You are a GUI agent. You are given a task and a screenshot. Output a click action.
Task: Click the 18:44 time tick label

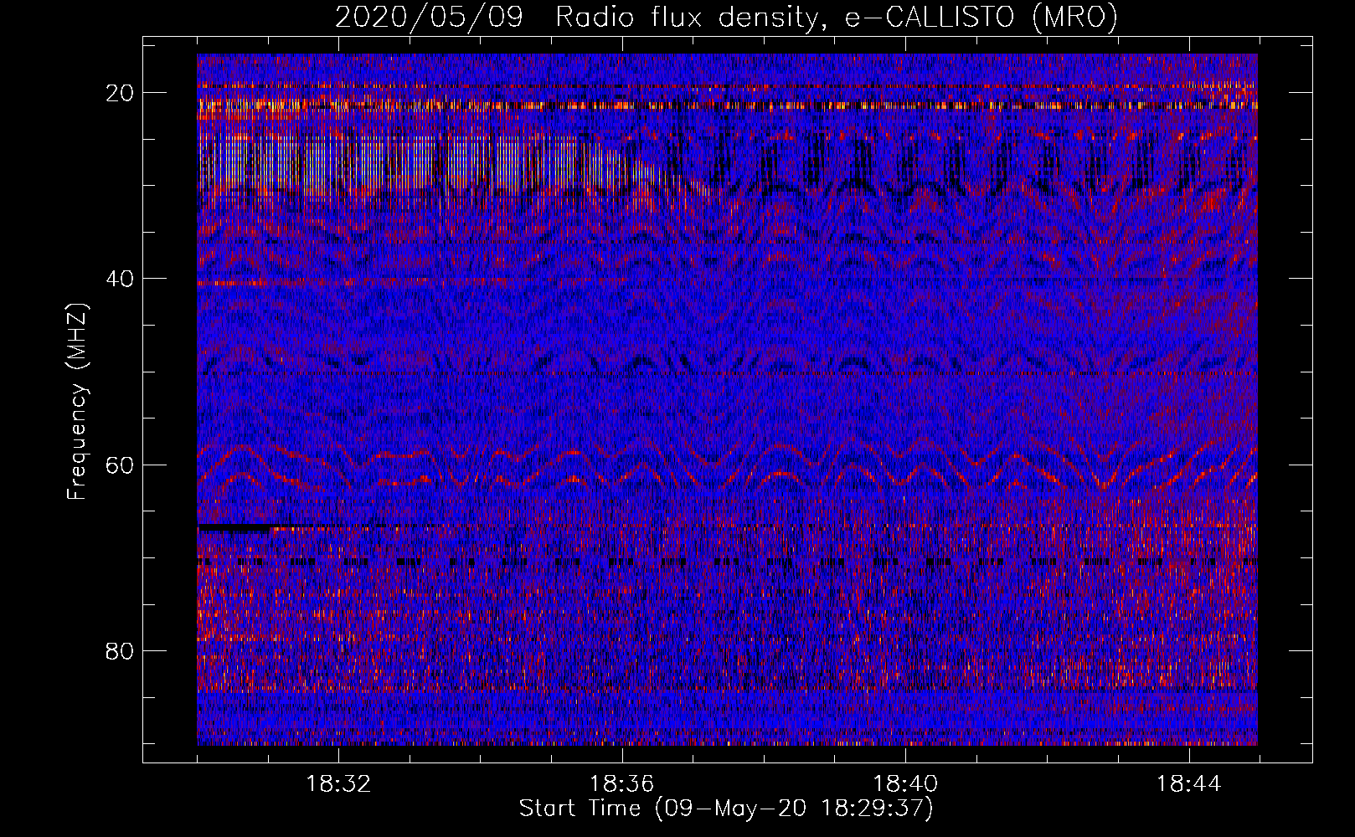[x=1189, y=784]
